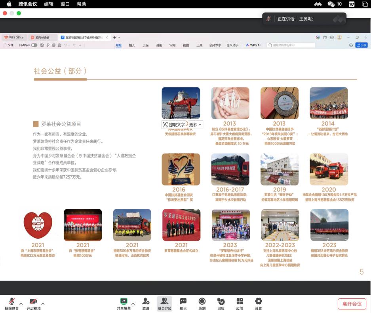Click the 社会公益（部分） heading text

click(60, 71)
